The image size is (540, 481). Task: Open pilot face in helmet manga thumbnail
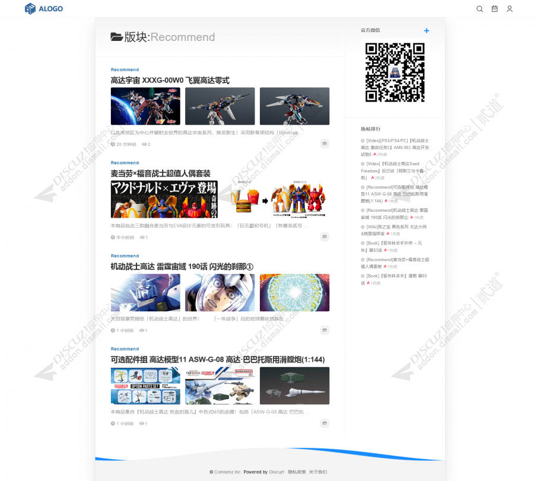point(220,292)
